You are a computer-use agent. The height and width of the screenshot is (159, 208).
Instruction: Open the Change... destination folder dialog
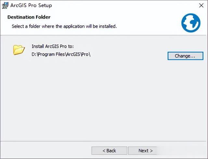(185, 56)
